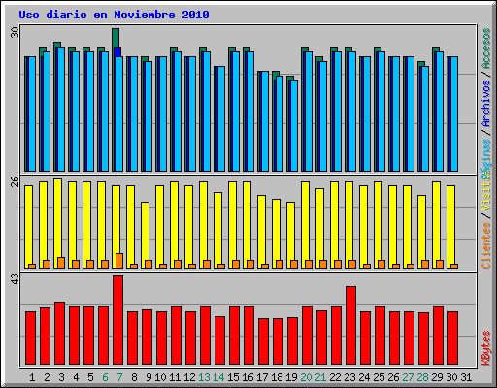Click the day 20 label on the axis

[306, 377]
